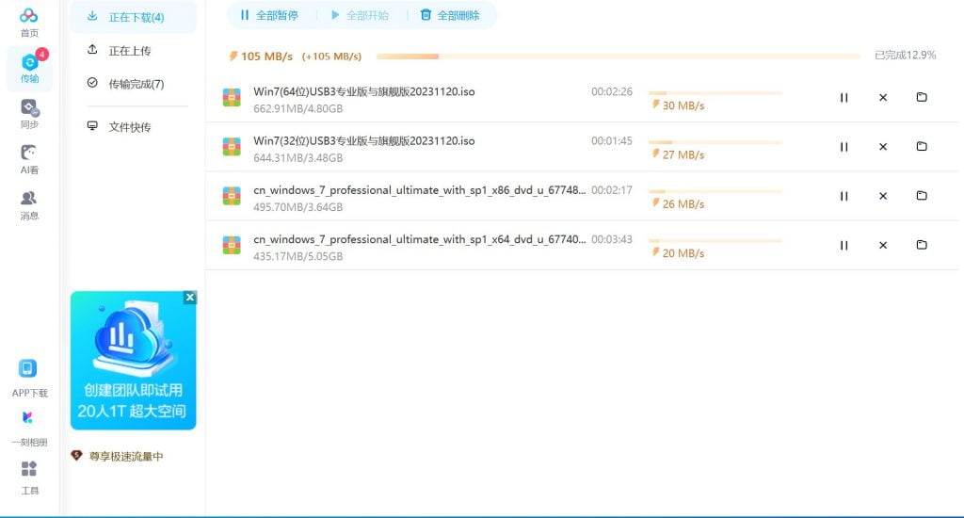Open the 同步 sync icon in sidebar
This screenshot has height=518, width=964.
[29, 113]
